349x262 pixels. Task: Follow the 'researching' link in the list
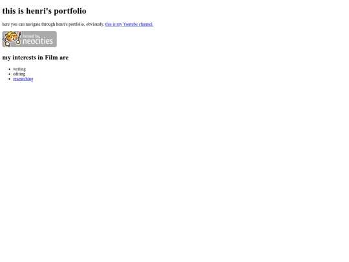coord(23,79)
